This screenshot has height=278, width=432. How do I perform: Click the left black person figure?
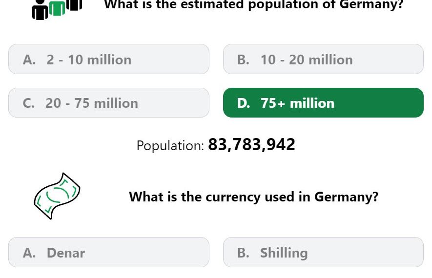40,10
